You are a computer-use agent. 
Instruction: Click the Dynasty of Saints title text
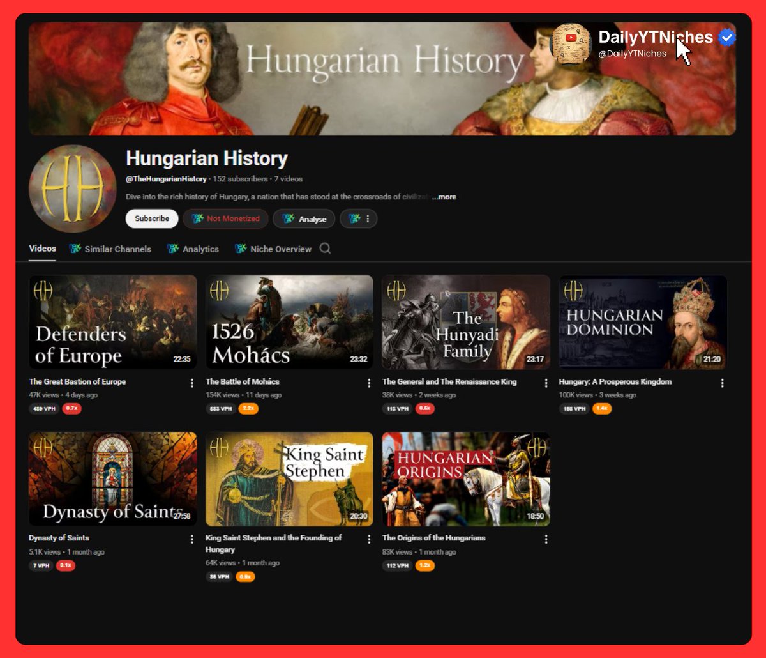tap(59, 538)
